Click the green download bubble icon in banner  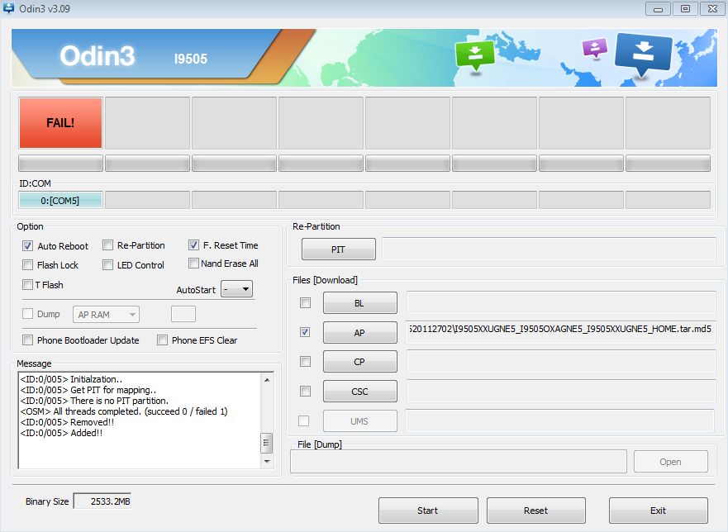(474, 55)
